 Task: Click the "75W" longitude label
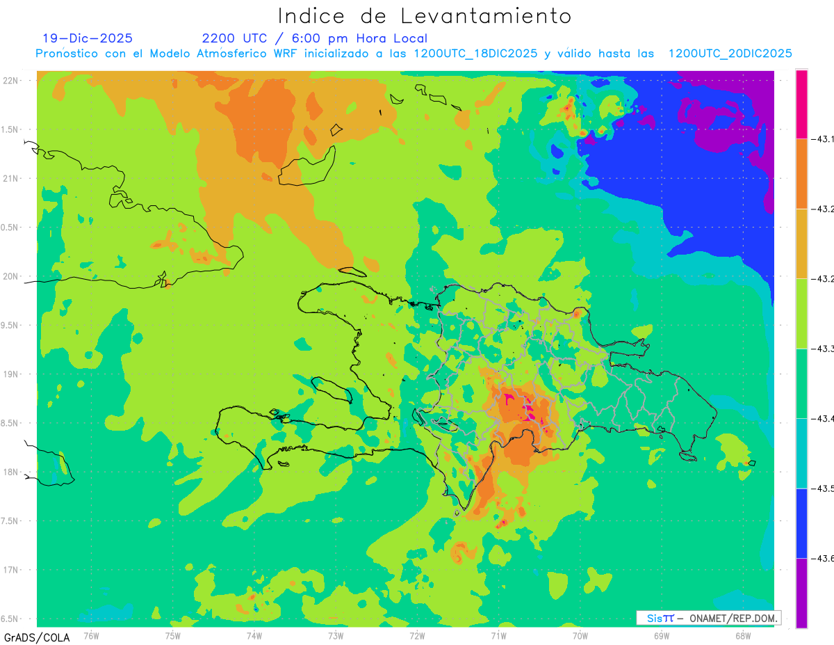click(173, 635)
